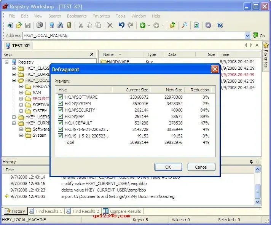Open the Address bar dropdown arrow

(247, 36)
